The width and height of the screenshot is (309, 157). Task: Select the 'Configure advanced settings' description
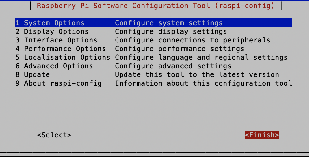coord(173,66)
